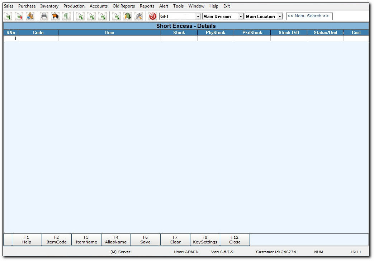Click the F4 AliasName button

[116, 239]
